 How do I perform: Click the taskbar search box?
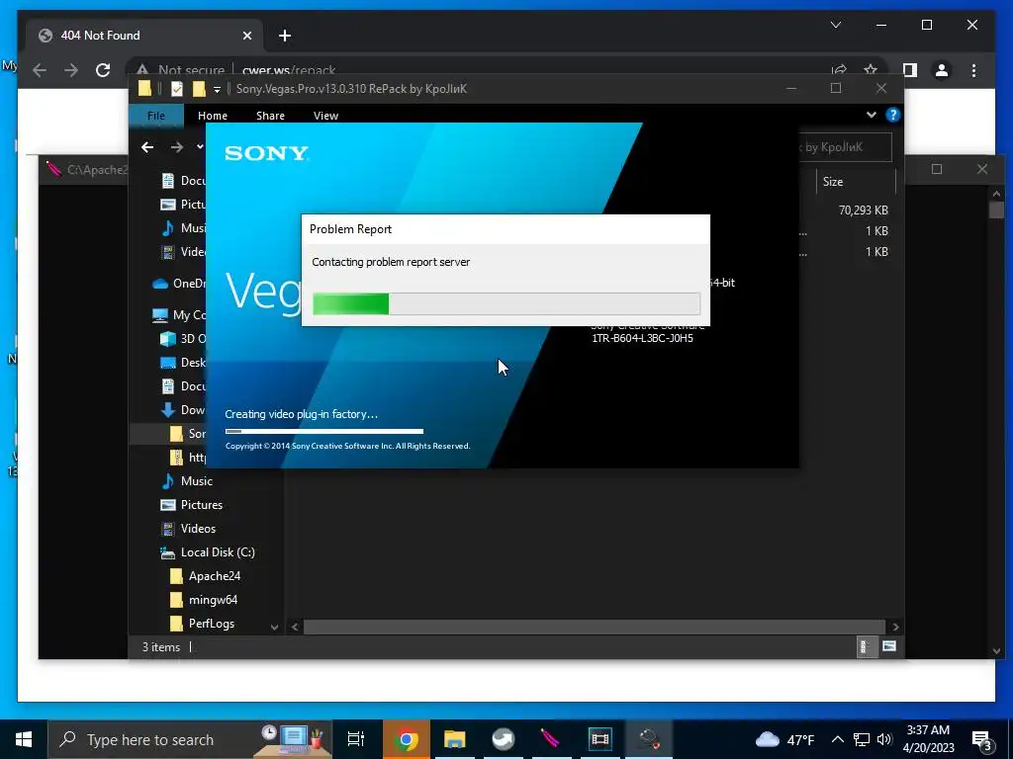click(190, 739)
